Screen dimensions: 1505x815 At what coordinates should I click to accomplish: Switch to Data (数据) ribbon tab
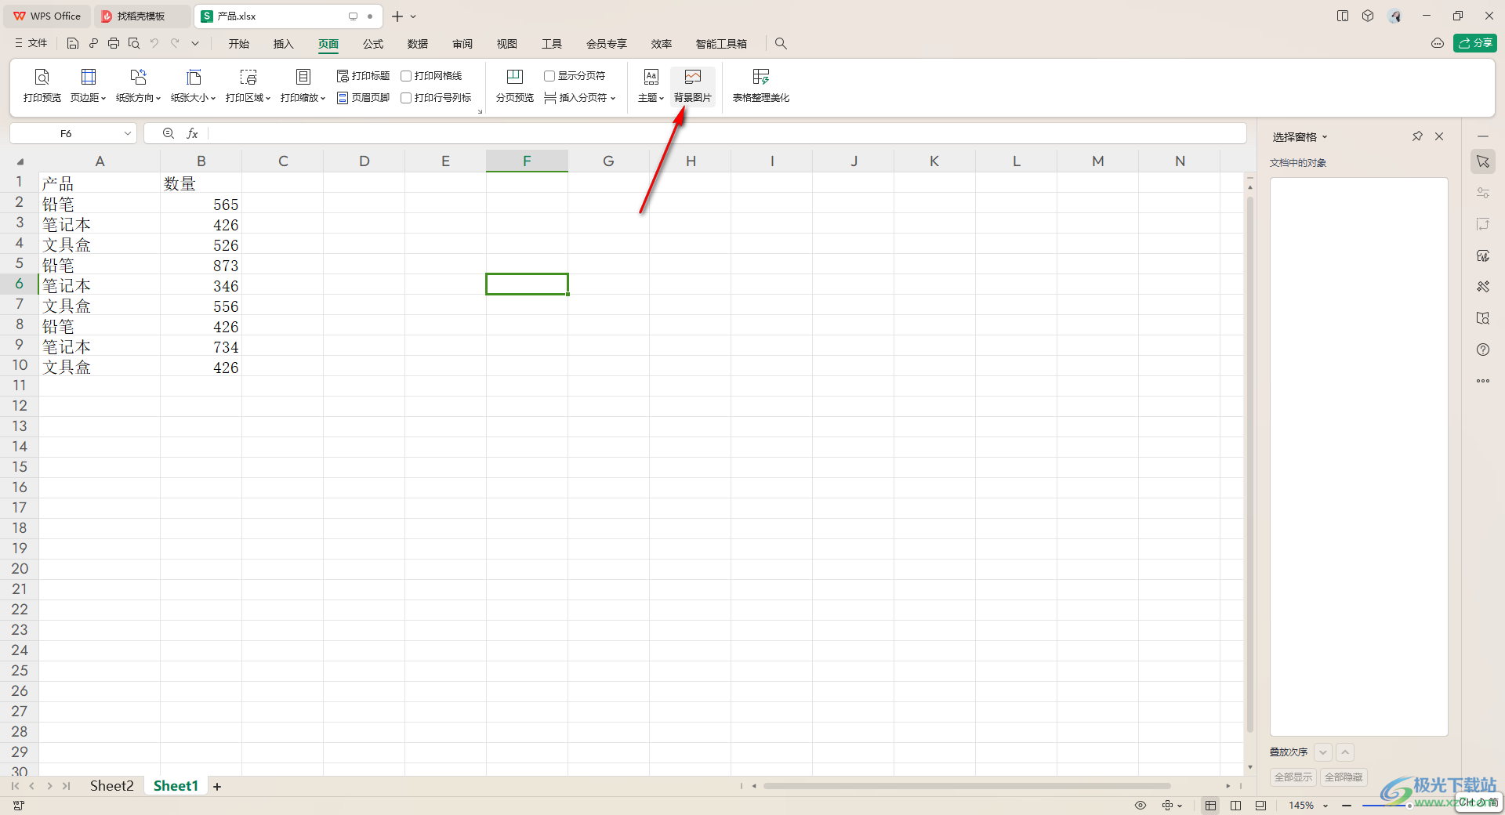tap(418, 44)
